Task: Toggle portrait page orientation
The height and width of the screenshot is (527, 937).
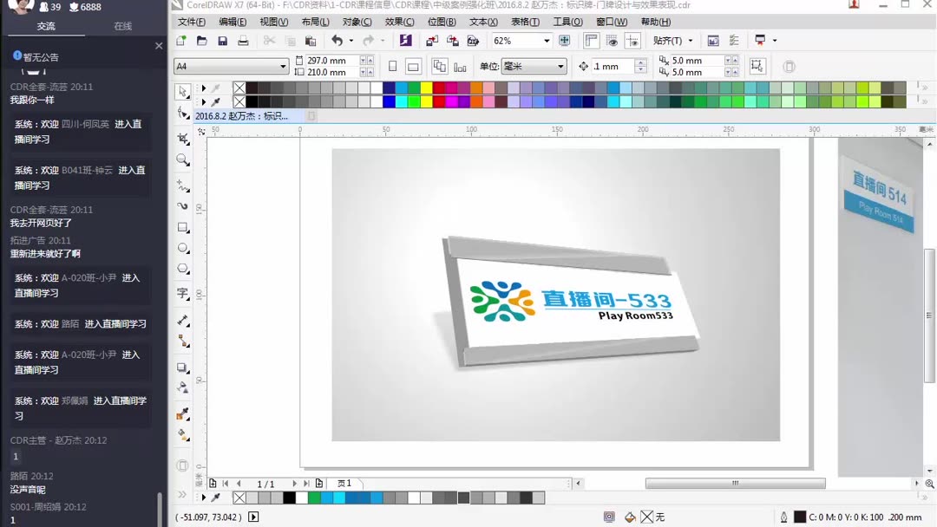Action: (394, 66)
